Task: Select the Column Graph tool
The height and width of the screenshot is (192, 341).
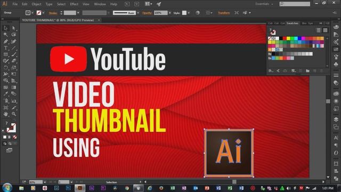Action: coord(14,101)
